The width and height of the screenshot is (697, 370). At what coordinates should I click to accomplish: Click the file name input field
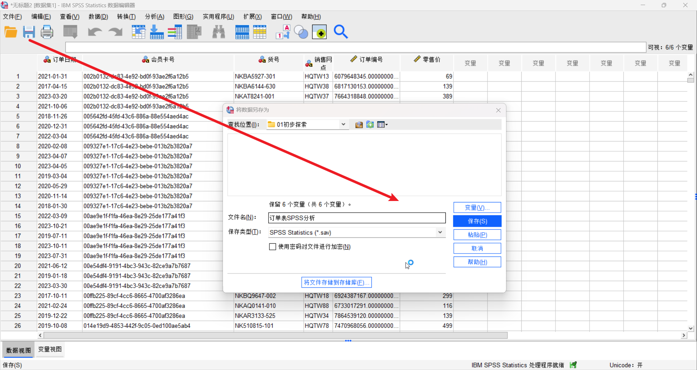pyautogui.click(x=357, y=218)
